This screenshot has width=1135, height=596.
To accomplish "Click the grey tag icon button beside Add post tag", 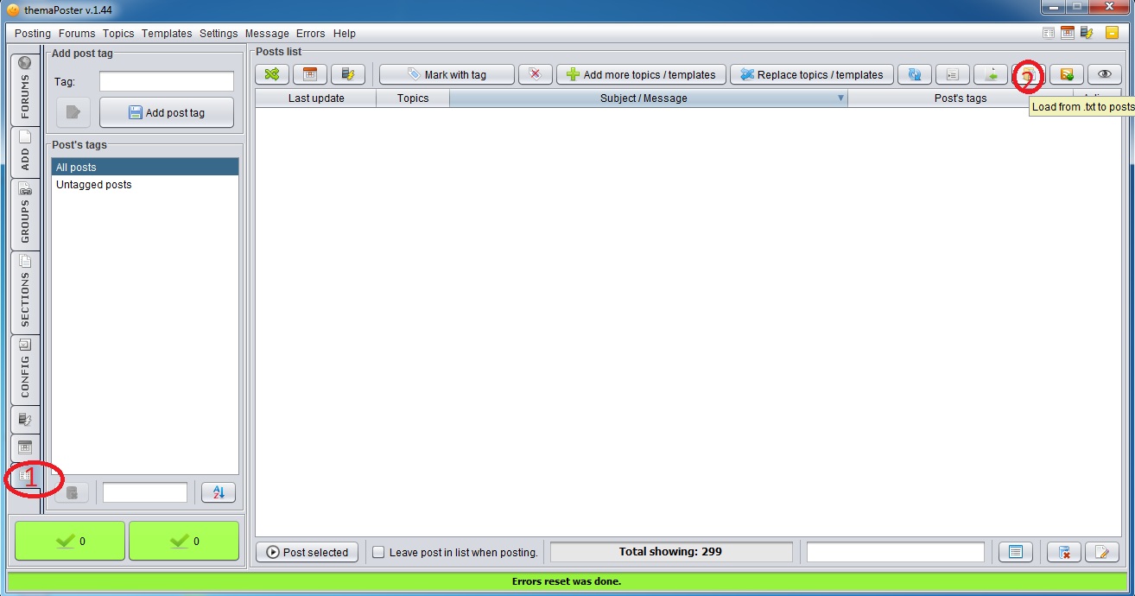I will pos(73,112).
